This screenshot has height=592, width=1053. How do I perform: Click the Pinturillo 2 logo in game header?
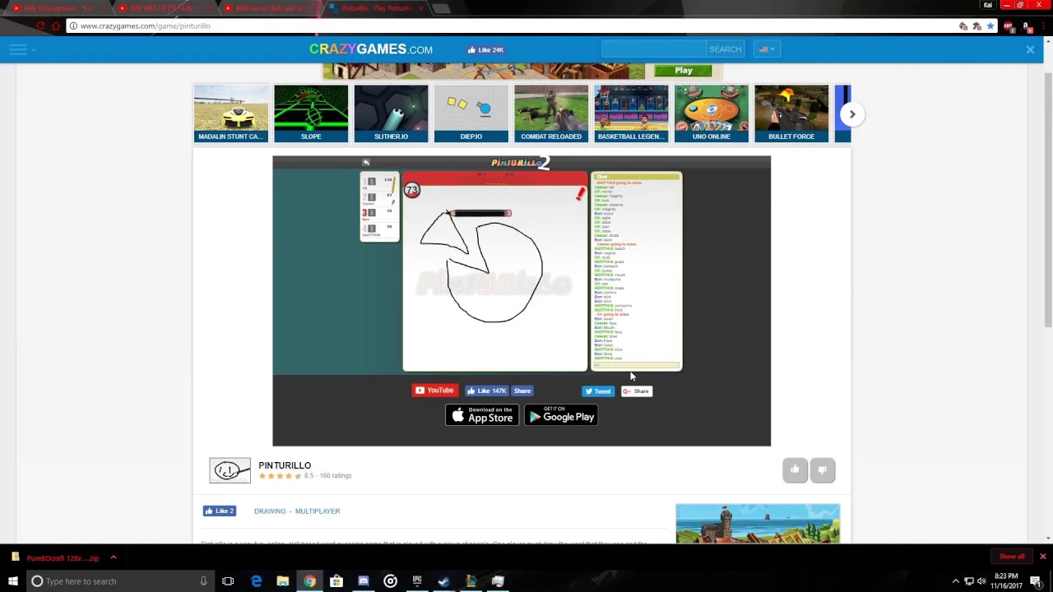pyautogui.click(x=520, y=163)
